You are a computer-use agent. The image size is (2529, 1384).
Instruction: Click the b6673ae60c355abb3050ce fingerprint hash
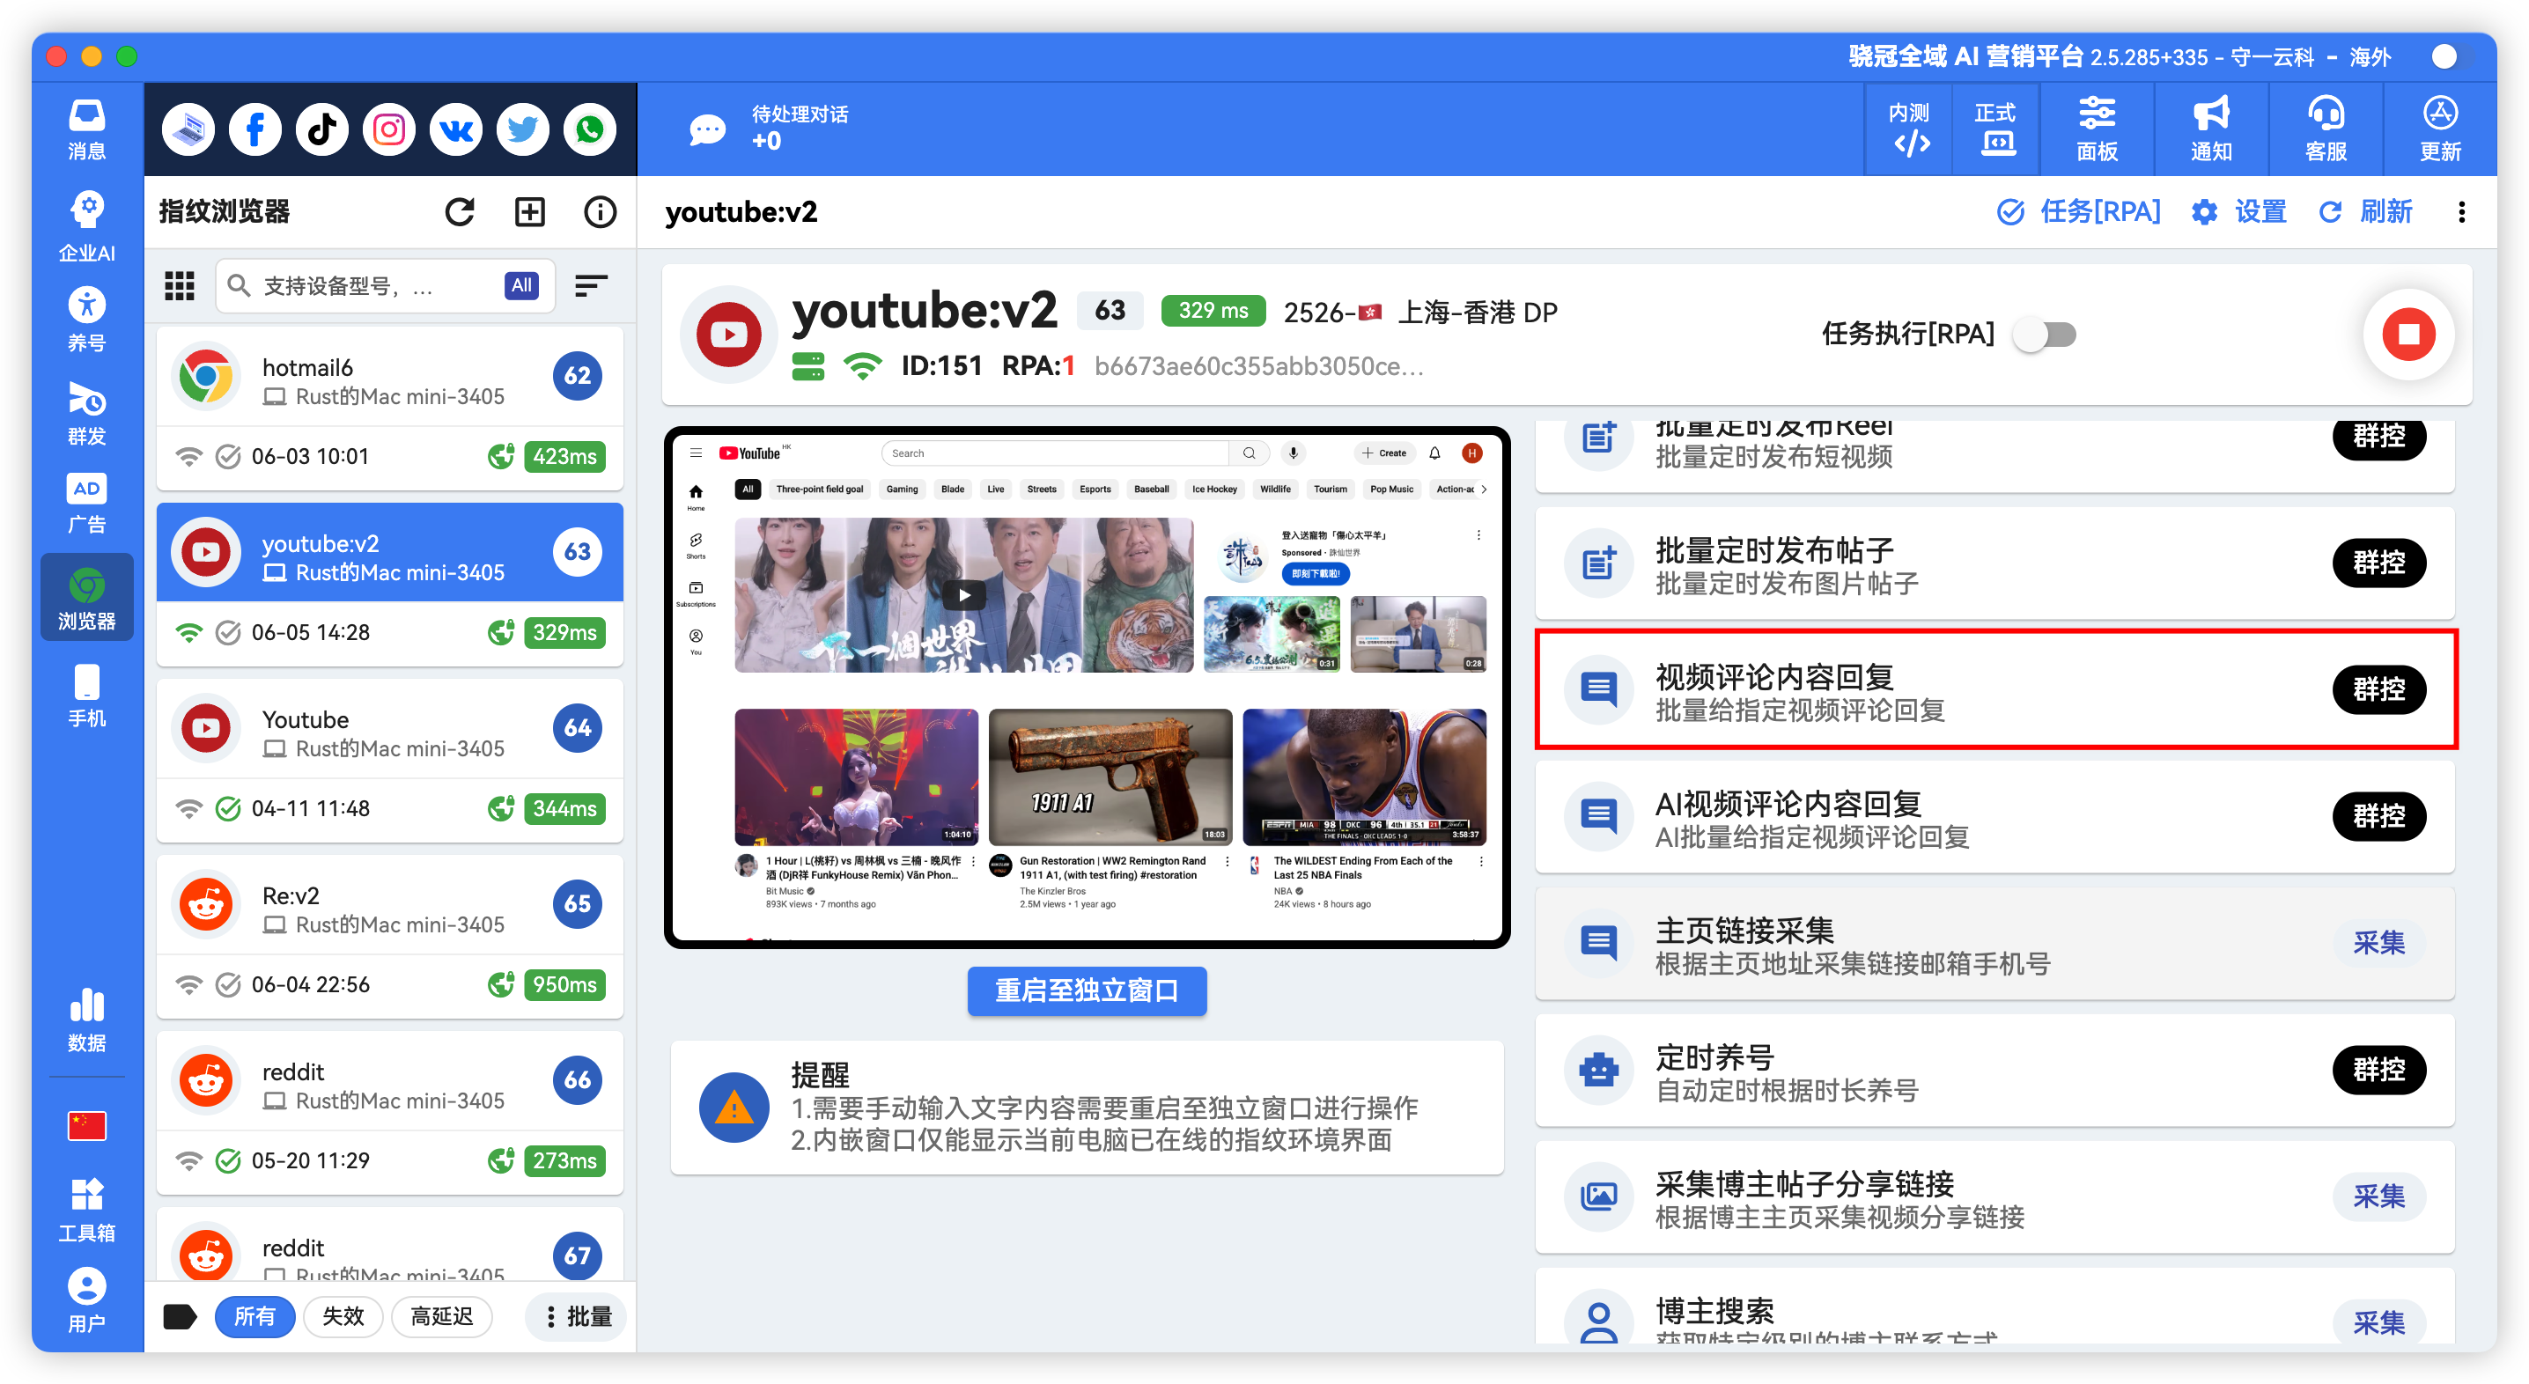tap(1258, 366)
